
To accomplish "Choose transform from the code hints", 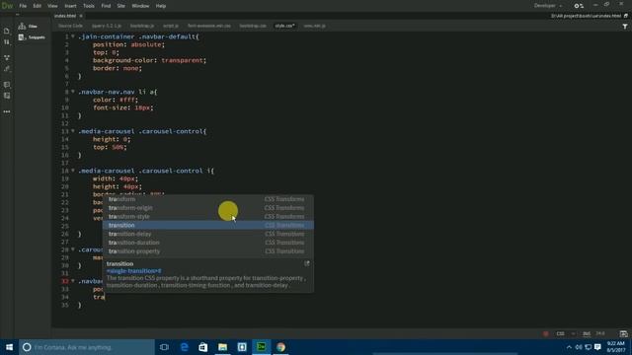I will pyautogui.click(x=208, y=199).
